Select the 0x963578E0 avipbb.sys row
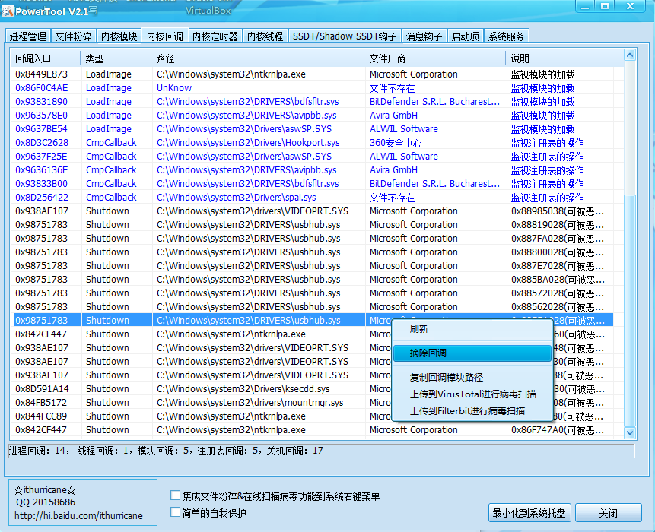655x532 pixels. click(x=313, y=116)
